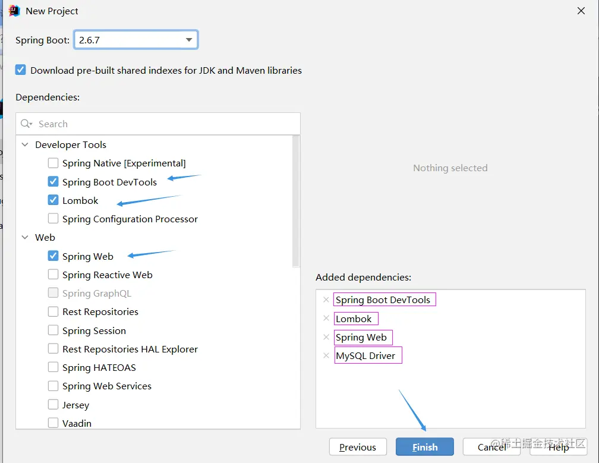Screen dimensions: 599x463
Task: Toggle download pre-built shared indexes checkbox
Action: (21, 70)
